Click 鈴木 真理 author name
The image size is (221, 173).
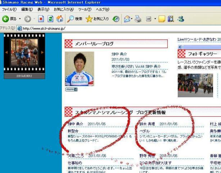click(147, 124)
